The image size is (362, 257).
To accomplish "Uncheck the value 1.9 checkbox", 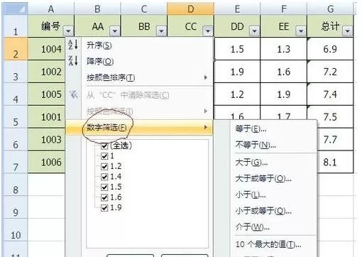I will 104,208.
